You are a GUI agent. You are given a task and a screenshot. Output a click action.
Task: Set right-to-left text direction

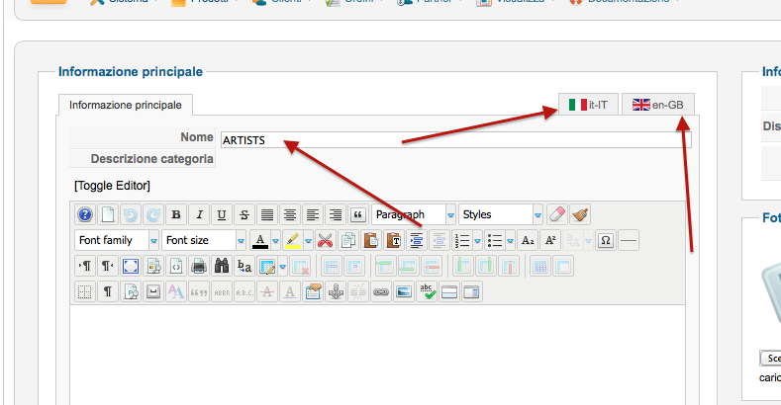[108, 266]
